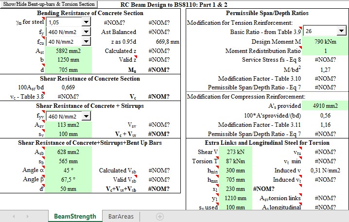Screen dimensions: 349x222
Task: Select the Design Moment 790 kNm cell
Action: coord(325,42)
